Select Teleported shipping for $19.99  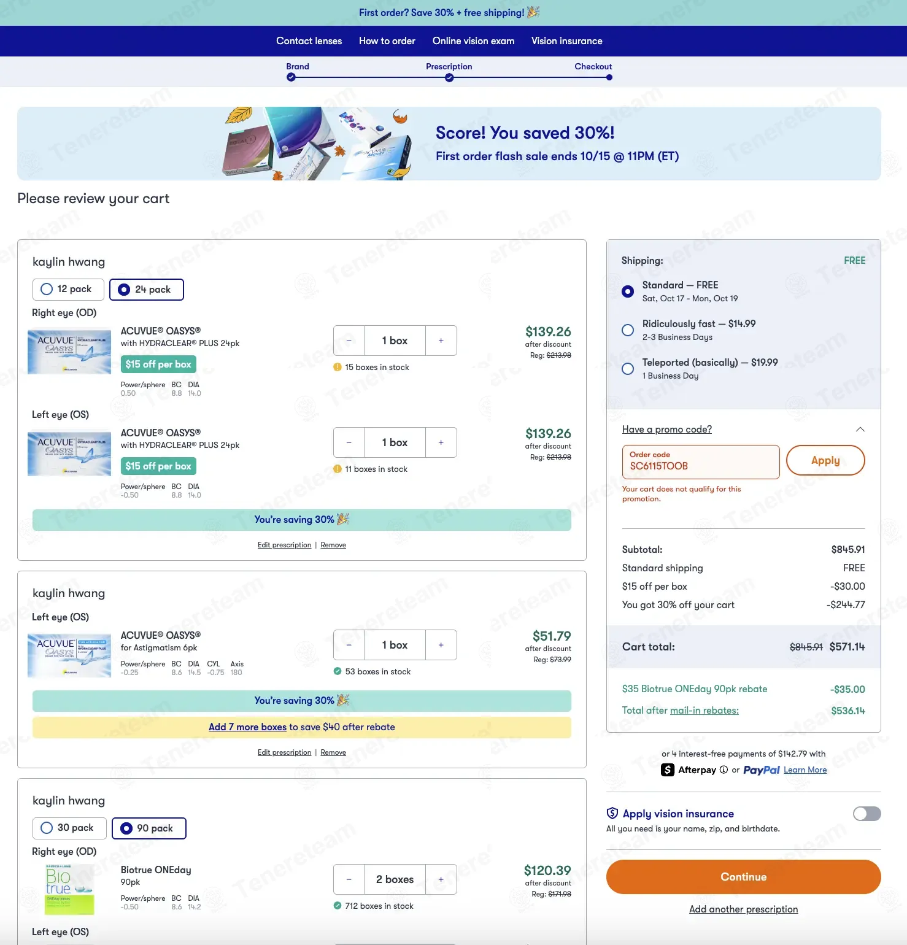[x=628, y=369]
